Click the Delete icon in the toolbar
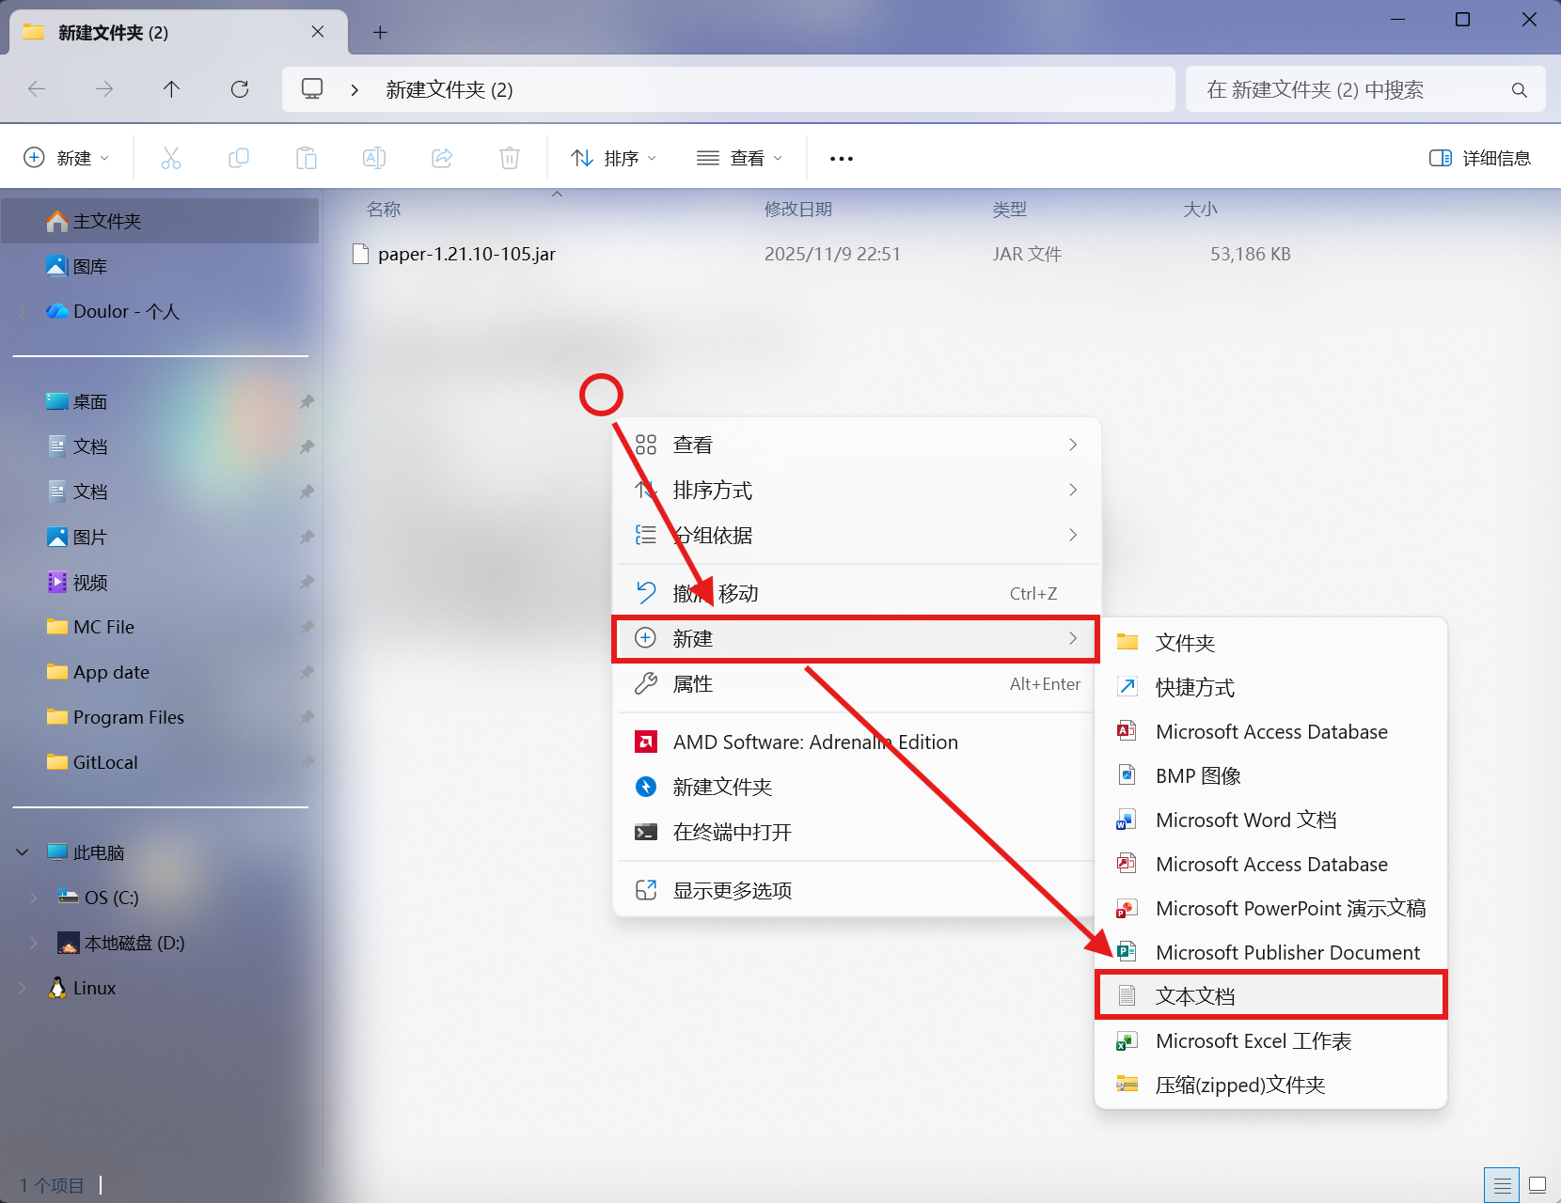 point(510,157)
